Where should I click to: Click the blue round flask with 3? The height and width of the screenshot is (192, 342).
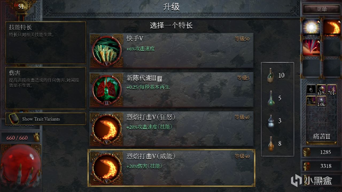pos(271,121)
